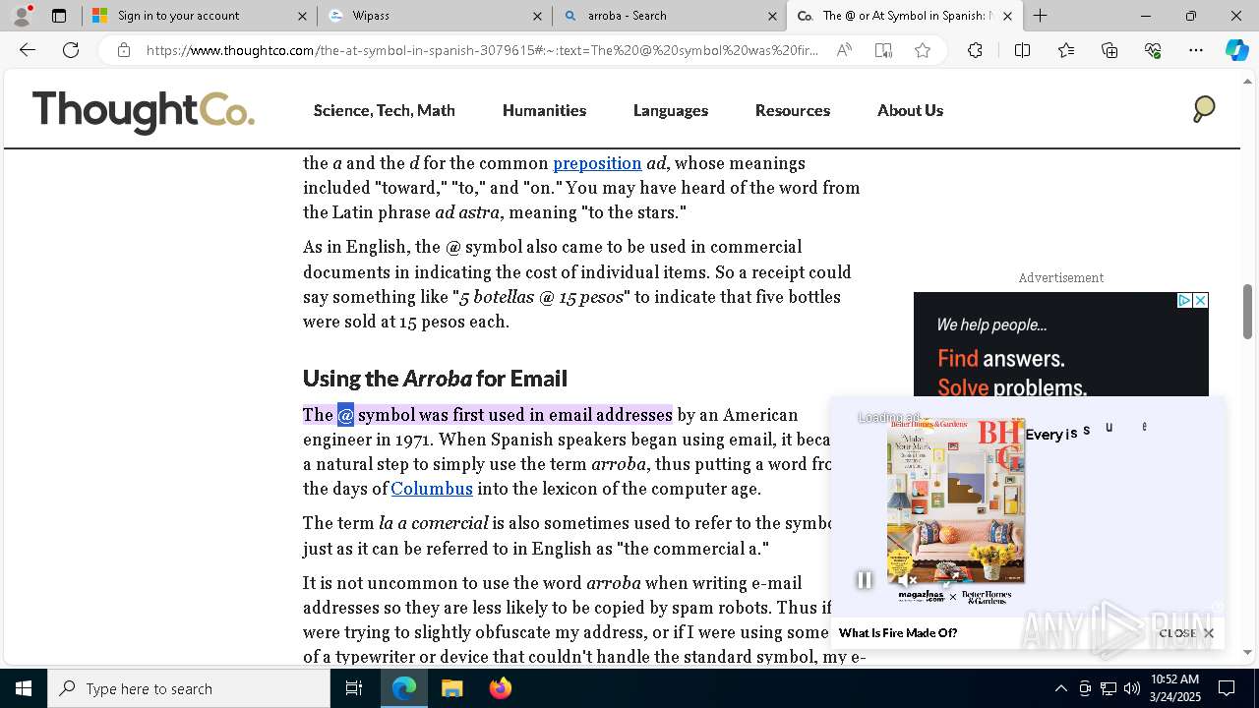Open Split screen view
Viewport: 1259px width, 708px height.
1022,50
